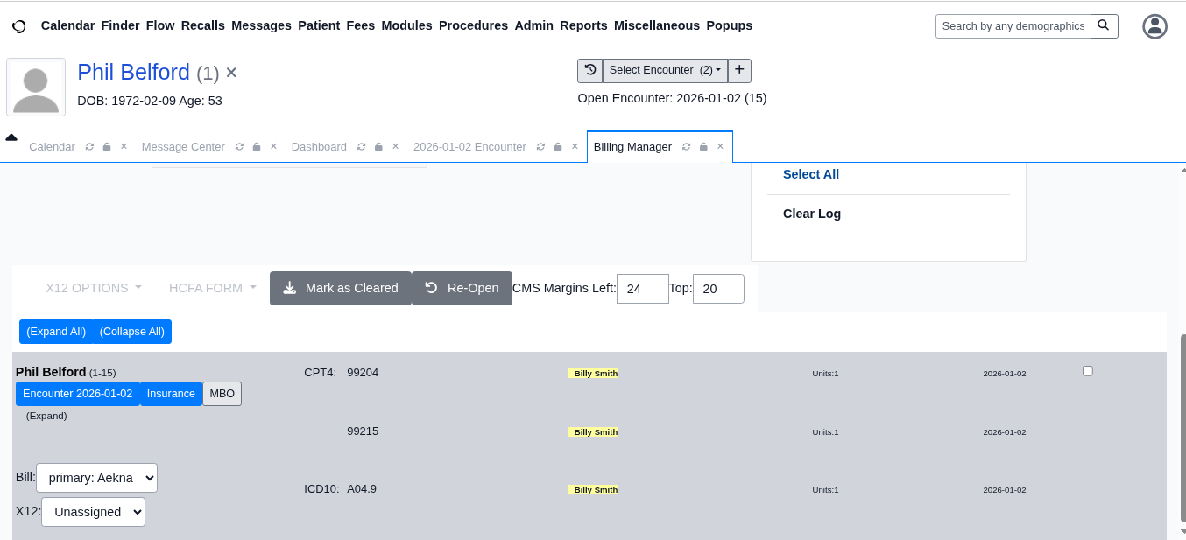This screenshot has height=540, width=1186.
Task: Refresh the Message Center tab
Action: click(240, 147)
